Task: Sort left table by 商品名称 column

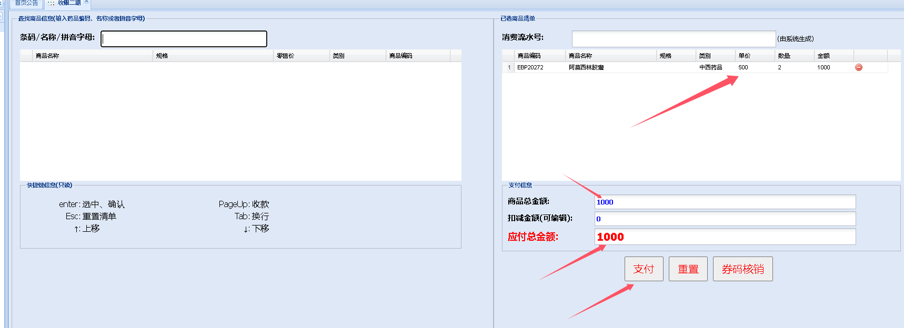Action: (x=92, y=56)
